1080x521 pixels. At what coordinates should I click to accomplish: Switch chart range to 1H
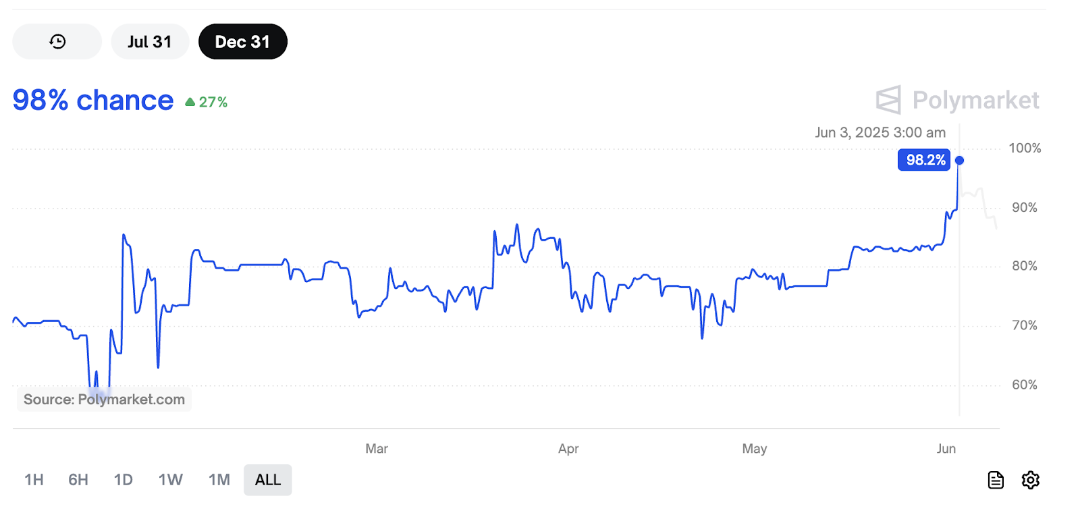(34, 480)
